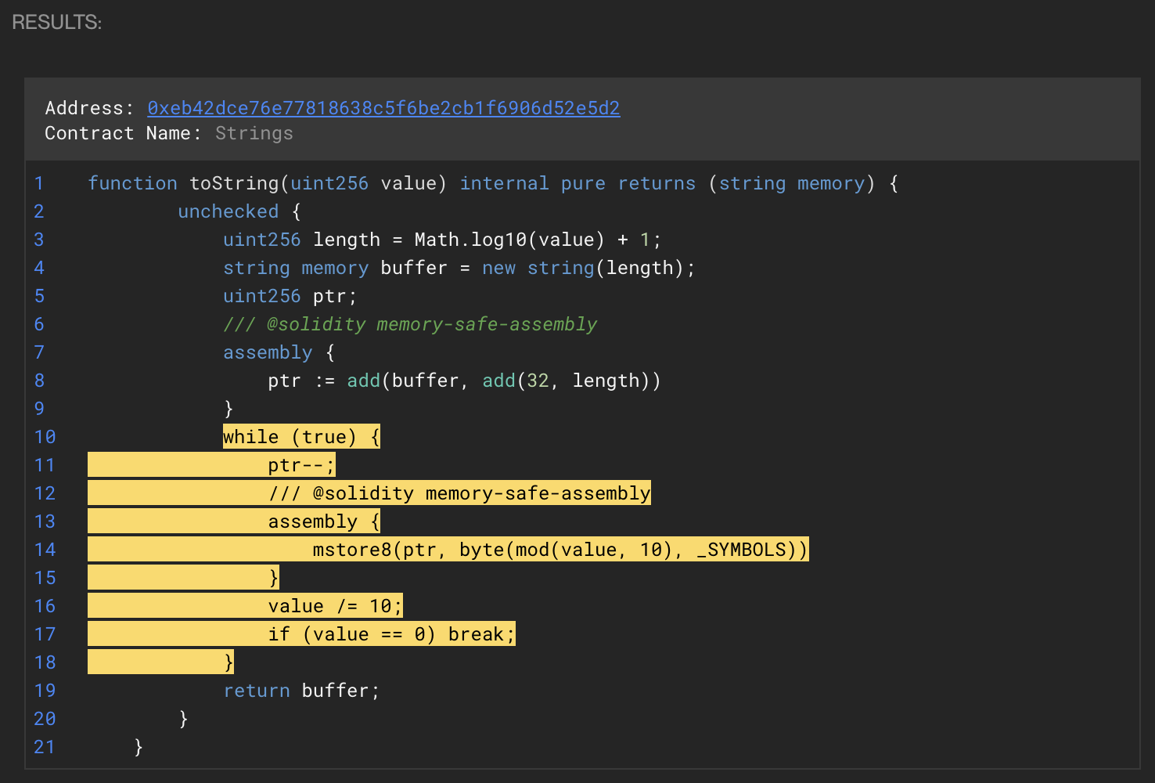This screenshot has width=1155, height=783.
Task: Click the 'value /= 10;' statement
Action: point(335,607)
